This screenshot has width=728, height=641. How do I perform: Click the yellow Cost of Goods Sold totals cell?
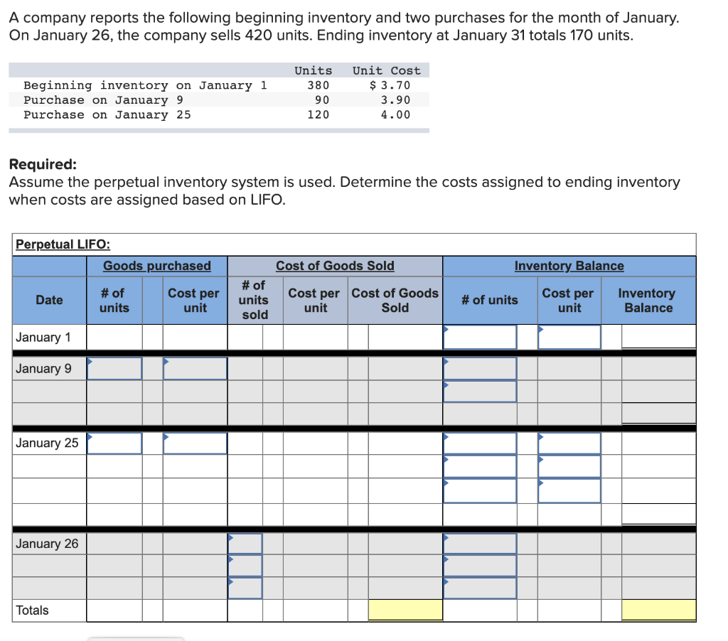click(405, 609)
